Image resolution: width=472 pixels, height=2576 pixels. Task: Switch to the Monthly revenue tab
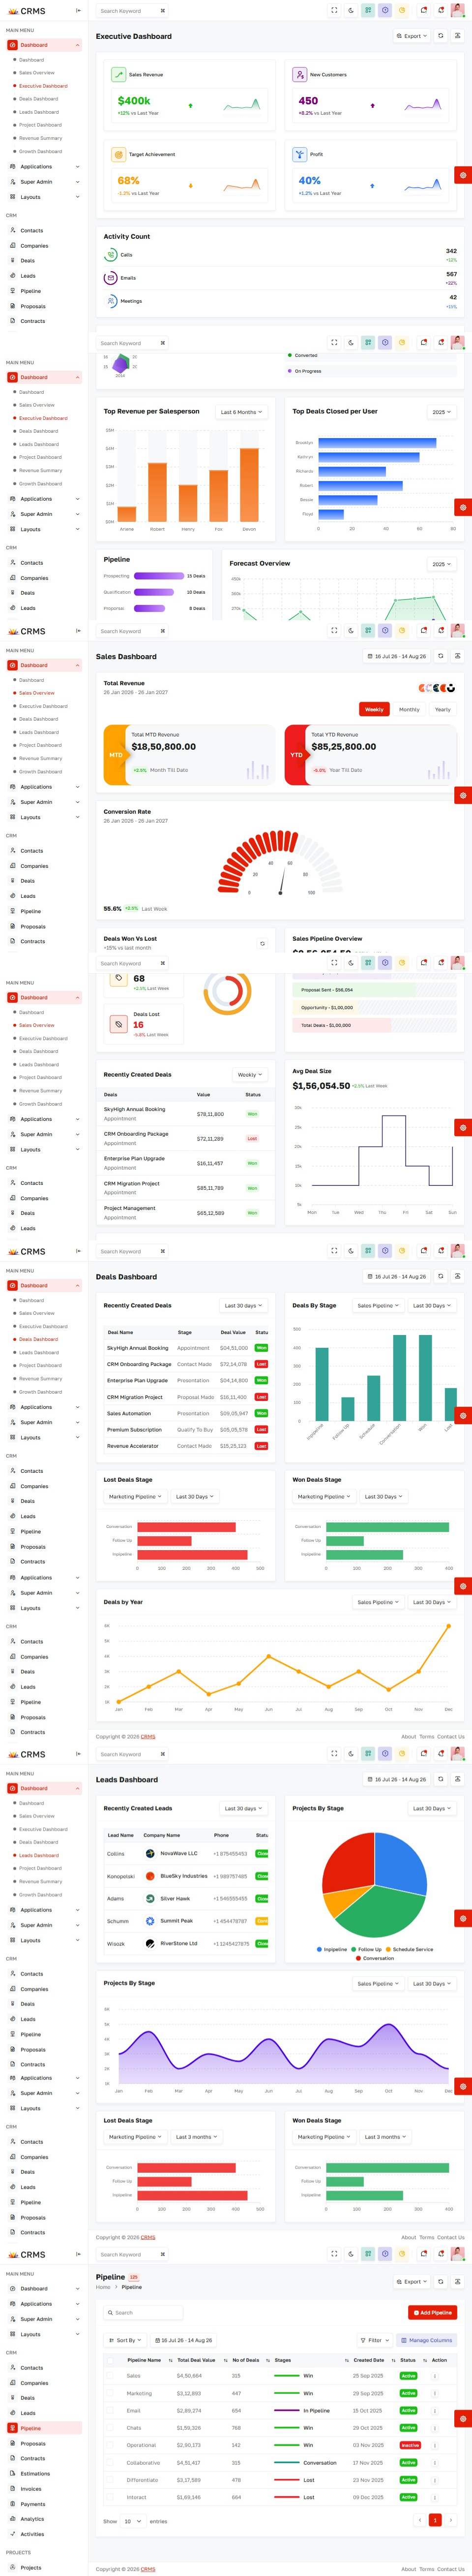click(409, 709)
